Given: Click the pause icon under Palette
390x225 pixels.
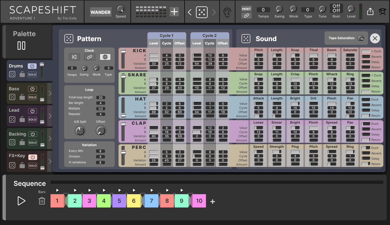Looking at the screenshot, I should pyautogui.click(x=21, y=46).
